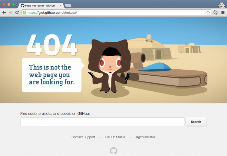Click the browser forward arrow

coord(10,12)
